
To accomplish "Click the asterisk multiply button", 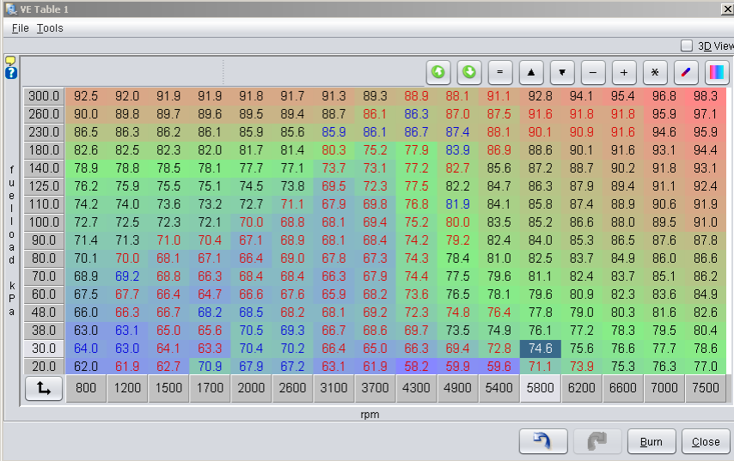I will (655, 72).
